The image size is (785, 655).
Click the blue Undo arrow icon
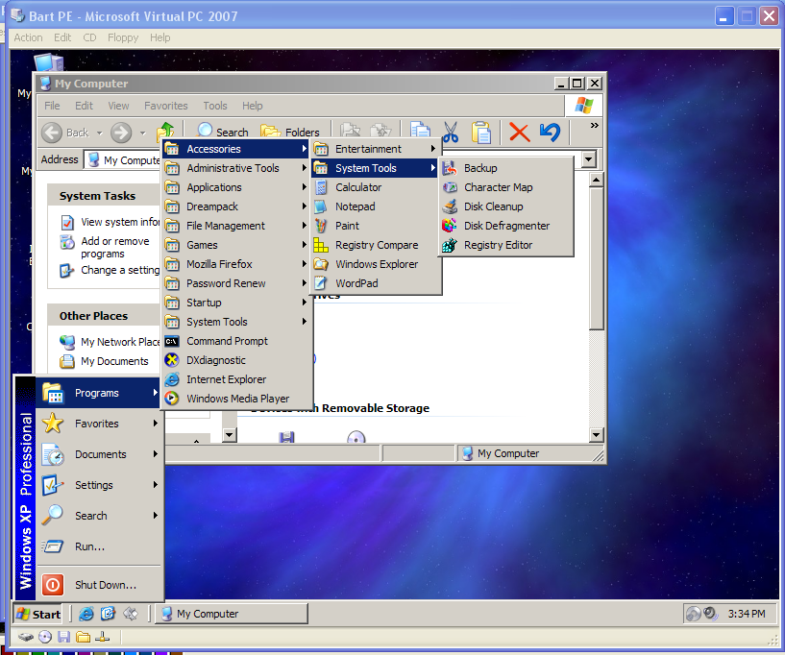550,132
